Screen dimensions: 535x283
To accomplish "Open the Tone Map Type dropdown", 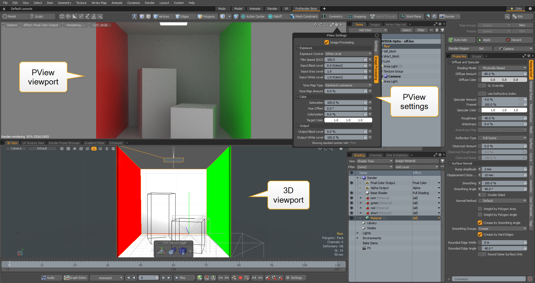I will point(348,85).
